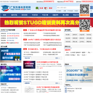Click the 公共英语 link under 试题资料
This screenshot has width=93, height=93.
[x=73, y=52]
